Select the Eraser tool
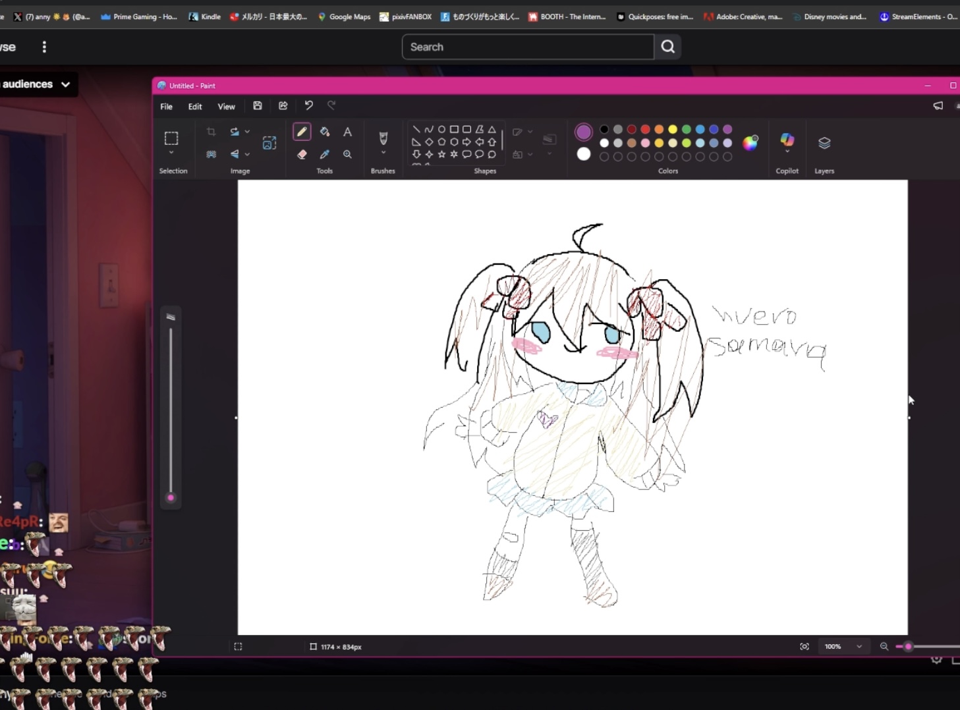The width and height of the screenshot is (960, 710). click(x=302, y=154)
